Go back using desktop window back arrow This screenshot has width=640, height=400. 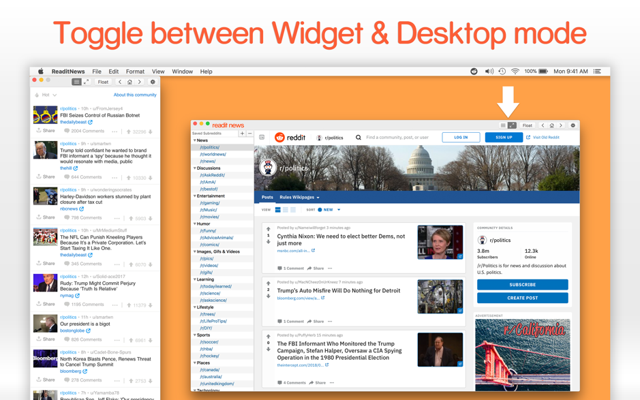pyautogui.click(x=543, y=125)
